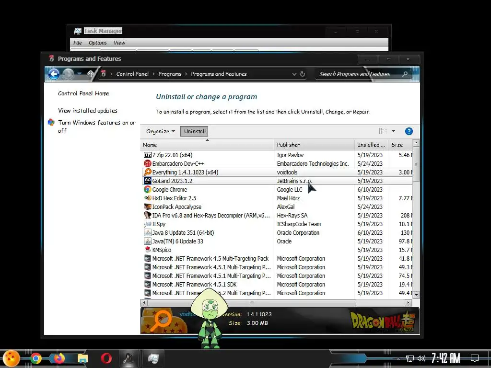Image resolution: width=491 pixels, height=368 pixels.
Task: Open Options menu in Task Manager
Action: click(98, 43)
